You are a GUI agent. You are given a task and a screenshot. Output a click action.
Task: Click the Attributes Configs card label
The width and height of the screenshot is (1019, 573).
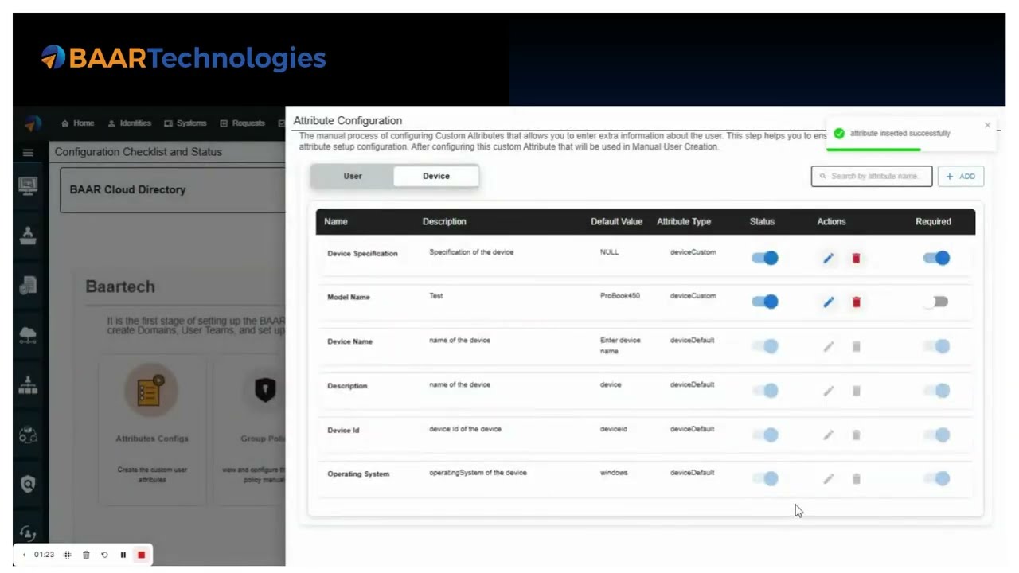[x=152, y=439]
